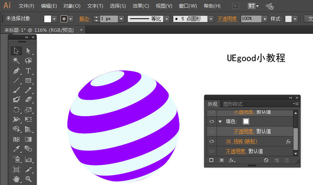The height and width of the screenshot is (185, 313).
Task: Select the Rectangle tool
Action: tap(28, 80)
